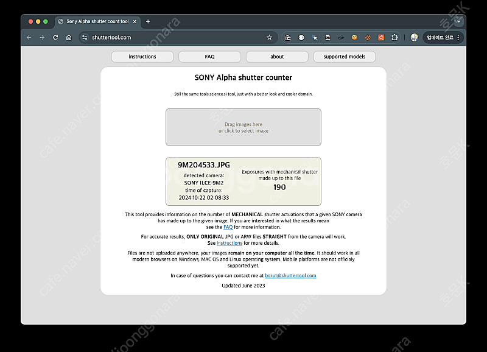Screen dimensions: 487x352
Task: Open the Extensions puzzle menu
Action: click(394, 38)
